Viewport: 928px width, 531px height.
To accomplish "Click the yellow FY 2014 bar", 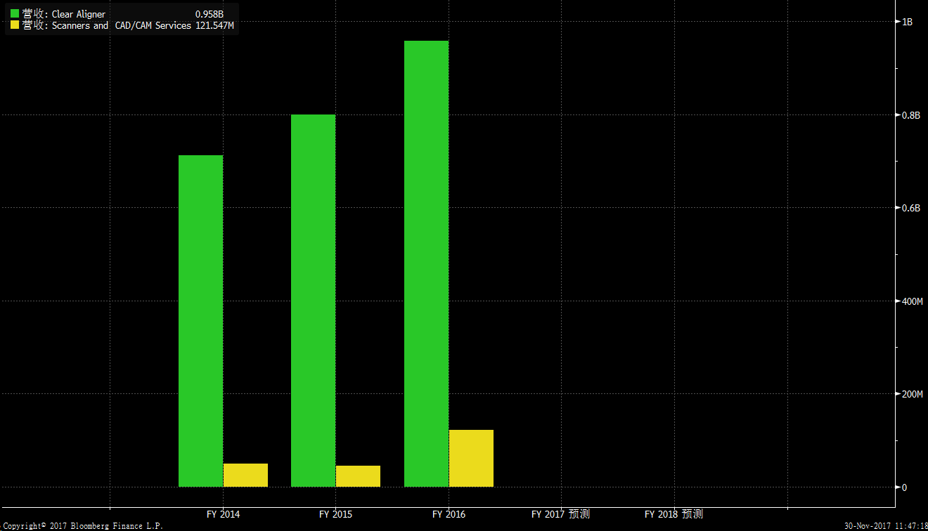I will pos(245,475).
